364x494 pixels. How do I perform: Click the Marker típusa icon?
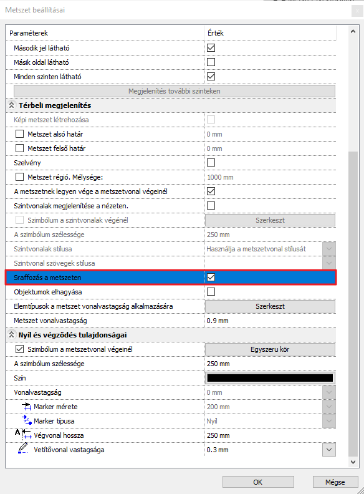click(26, 420)
